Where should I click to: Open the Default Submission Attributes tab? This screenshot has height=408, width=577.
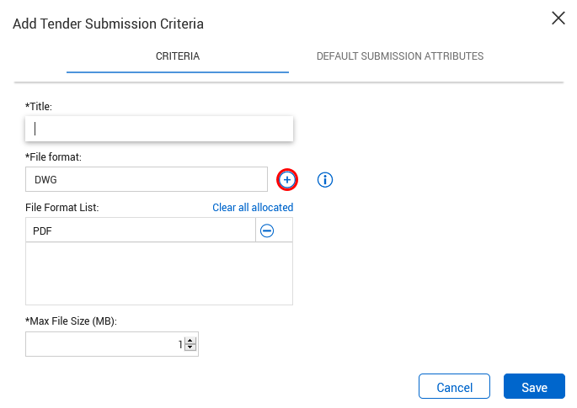[399, 56]
